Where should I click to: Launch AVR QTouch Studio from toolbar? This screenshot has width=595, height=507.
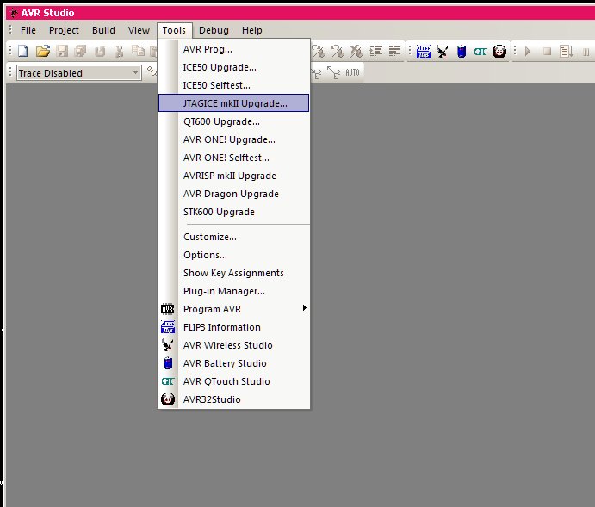click(x=480, y=51)
